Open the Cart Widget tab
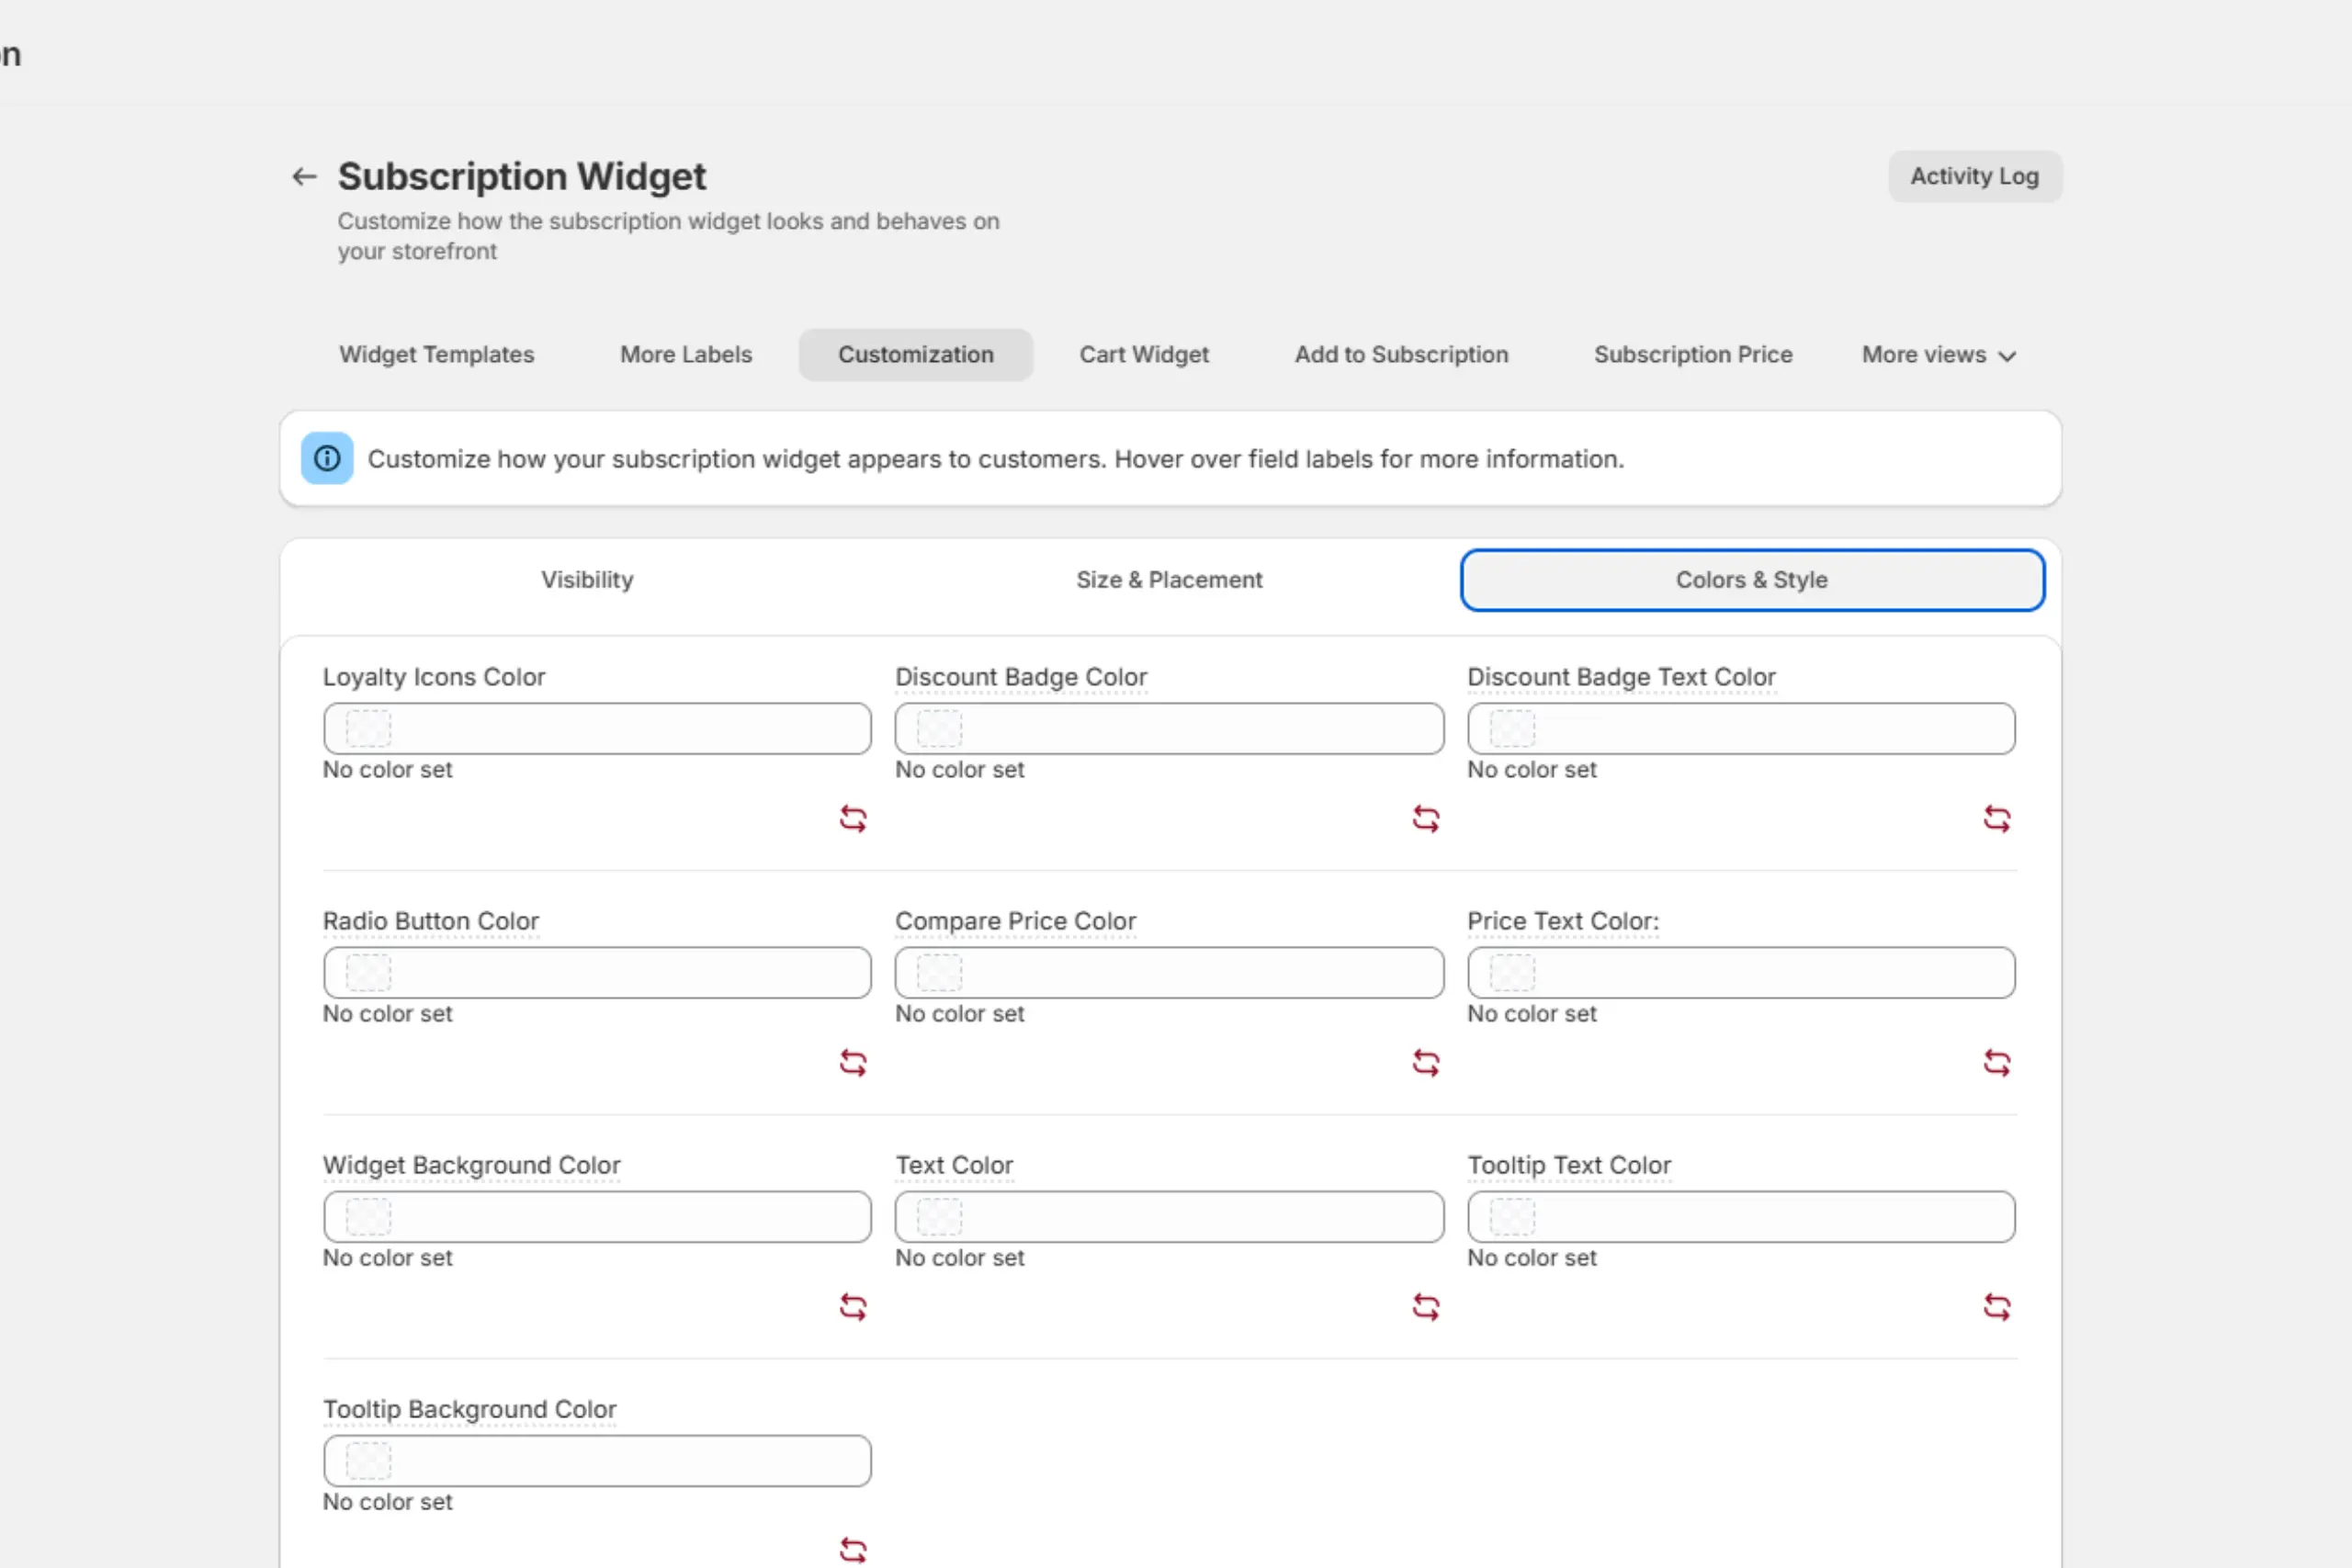The height and width of the screenshot is (1568, 2352). [x=1144, y=355]
